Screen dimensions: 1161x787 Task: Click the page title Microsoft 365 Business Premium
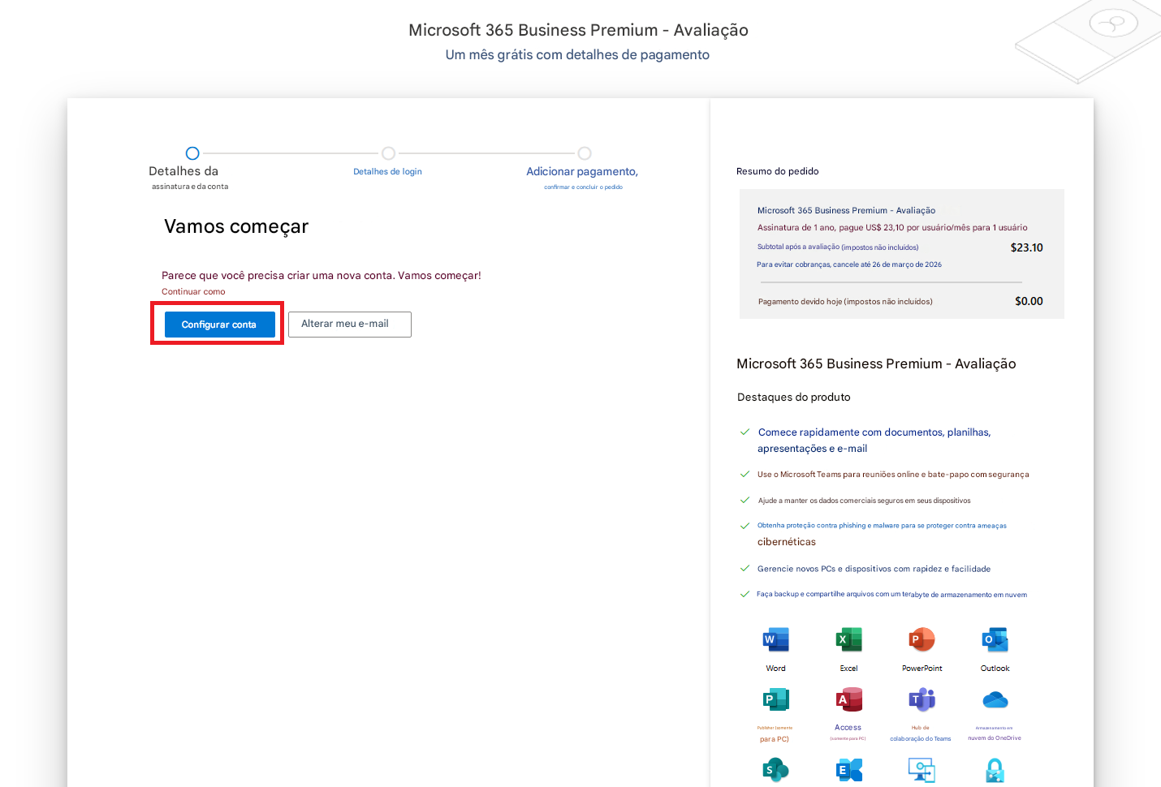(578, 30)
